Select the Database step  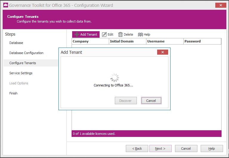click(x=16, y=43)
